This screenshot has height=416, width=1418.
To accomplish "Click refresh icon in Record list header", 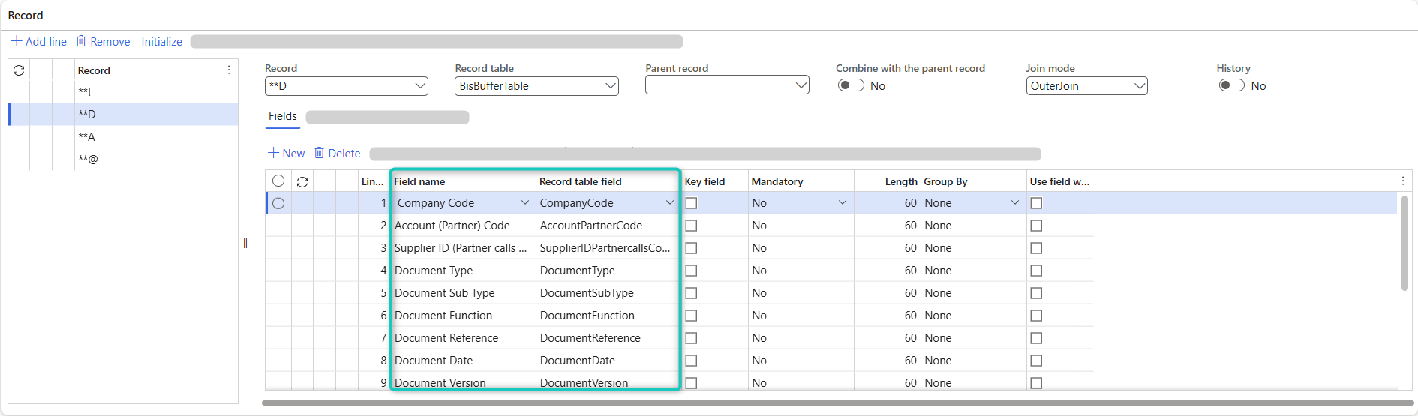I will 19,70.
